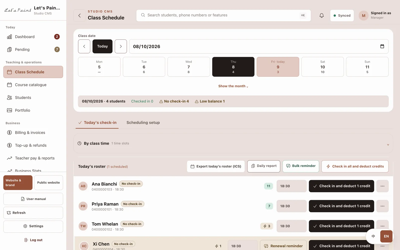The width and height of the screenshot is (400, 250).
Task: Click Check in all and deduct credits
Action: pos(355,166)
